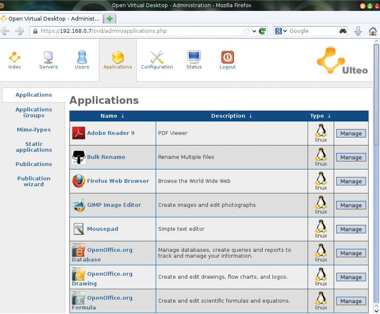380x314 pixels.
Task: Open the search engine dropdown
Action: pyautogui.click(x=282, y=31)
